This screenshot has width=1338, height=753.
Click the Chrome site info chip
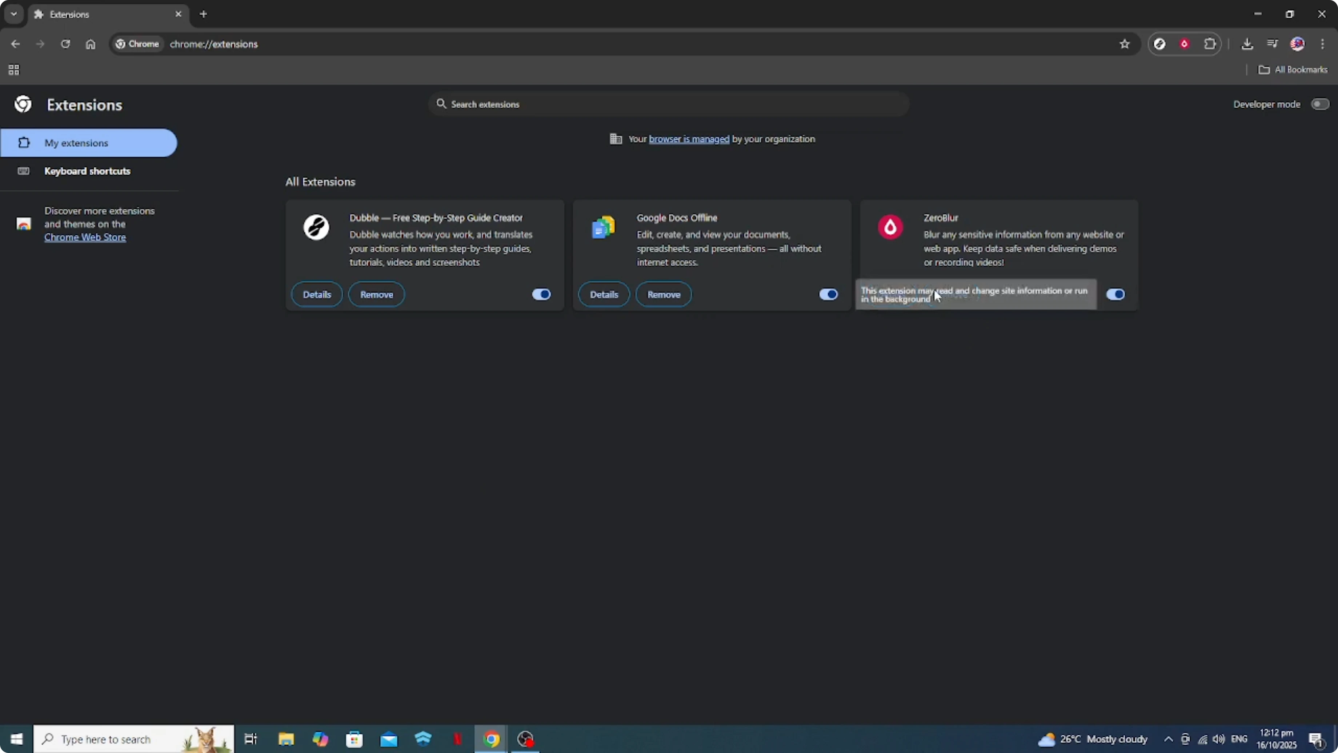click(137, 44)
